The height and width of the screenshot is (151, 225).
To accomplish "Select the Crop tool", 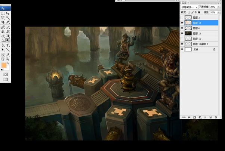I will pos(3,22).
